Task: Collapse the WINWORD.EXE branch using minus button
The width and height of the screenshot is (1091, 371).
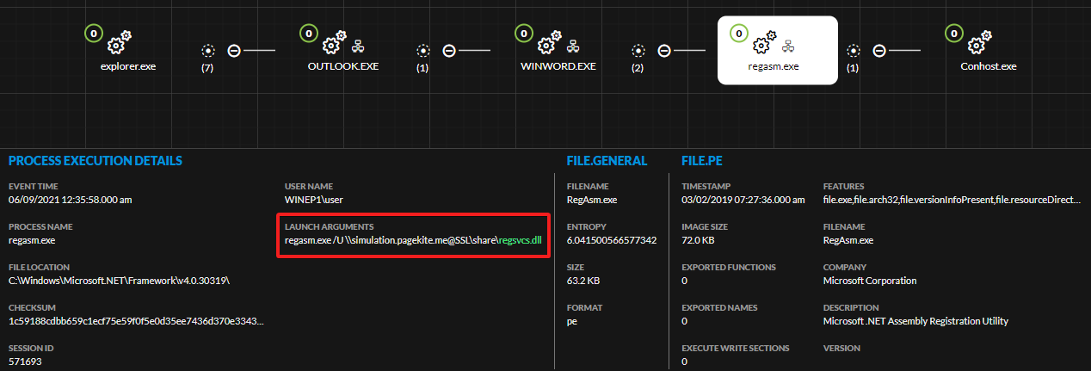Action: pos(663,51)
